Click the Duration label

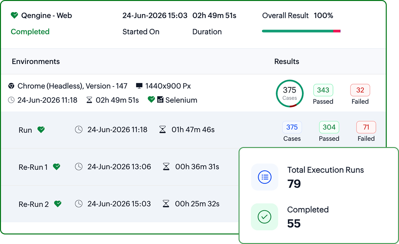pos(207,32)
